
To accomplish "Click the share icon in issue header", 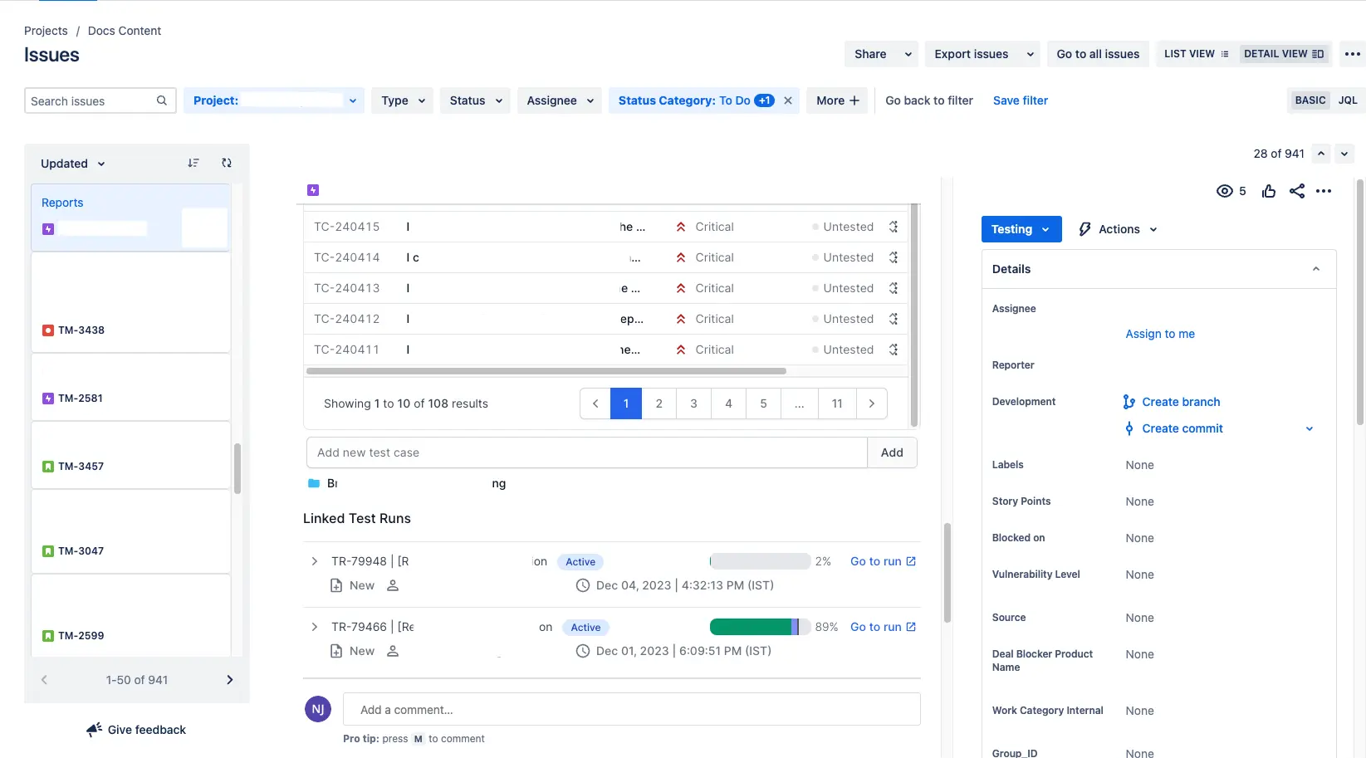I will pos(1296,192).
